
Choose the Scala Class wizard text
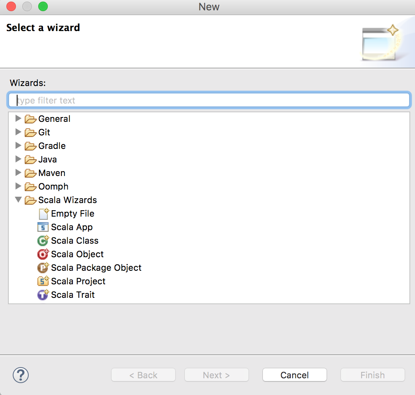point(74,241)
